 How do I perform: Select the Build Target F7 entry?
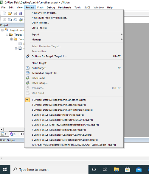(74, 68)
